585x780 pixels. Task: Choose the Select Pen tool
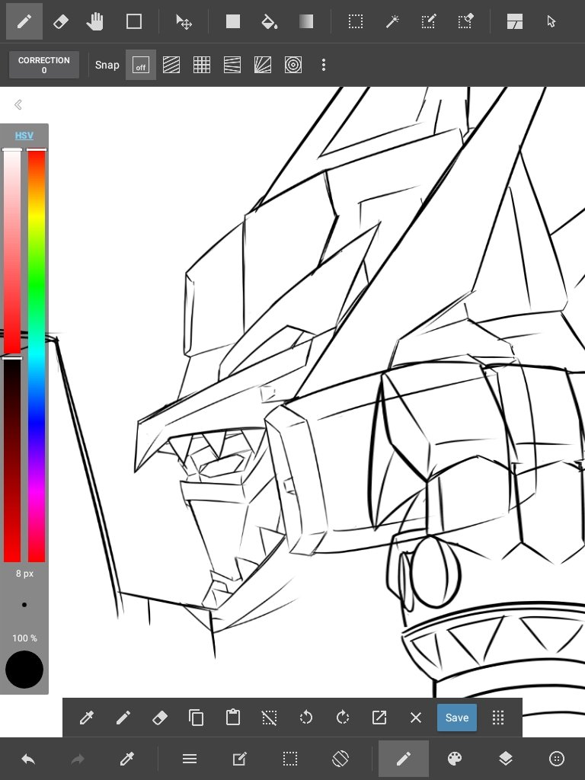tap(428, 21)
